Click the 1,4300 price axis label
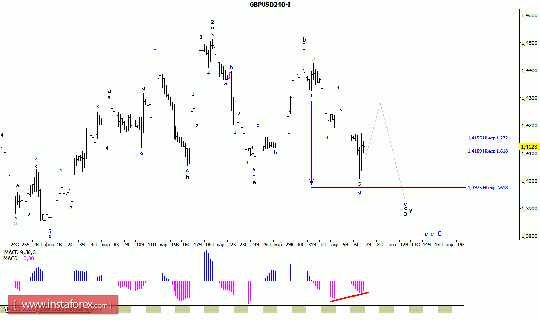The width and height of the screenshot is (540, 320). (x=529, y=98)
